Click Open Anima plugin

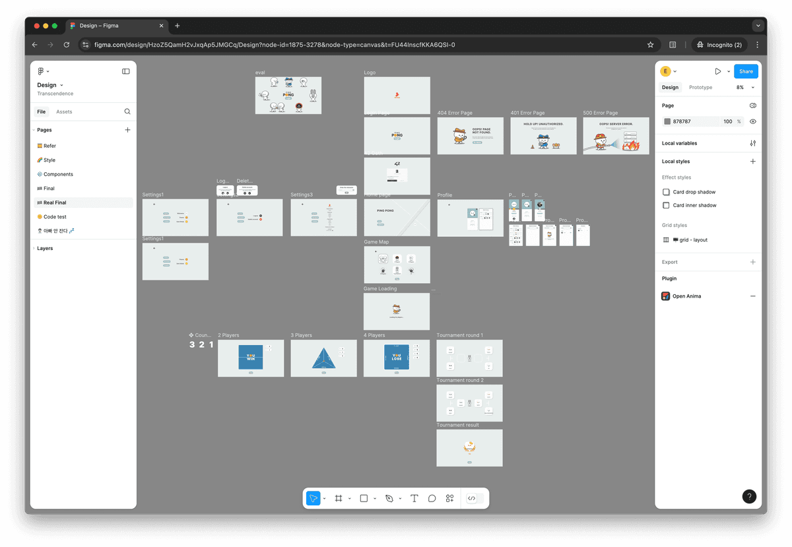point(687,296)
